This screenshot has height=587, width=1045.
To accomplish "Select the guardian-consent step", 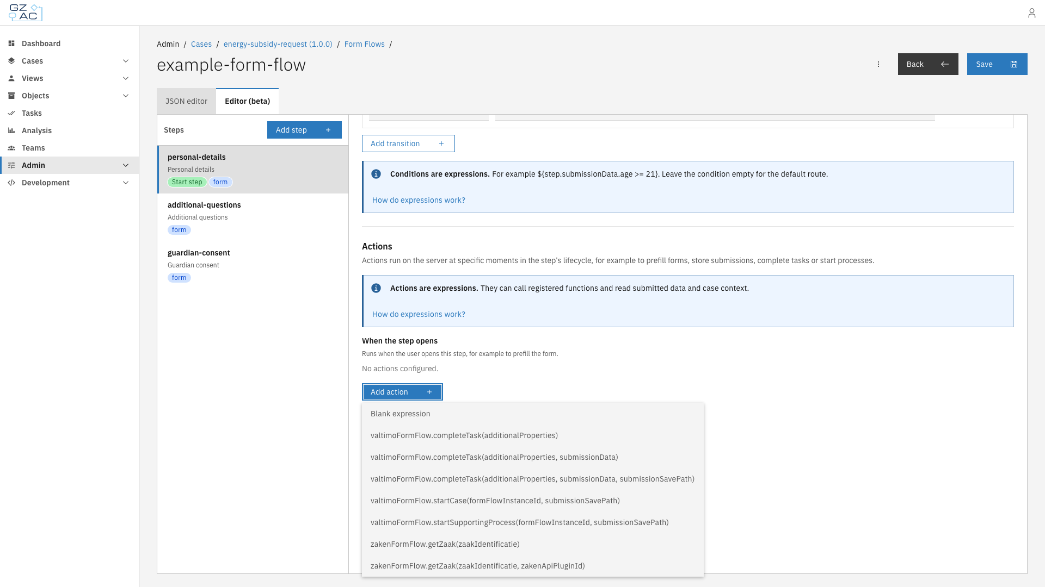I will [253, 265].
